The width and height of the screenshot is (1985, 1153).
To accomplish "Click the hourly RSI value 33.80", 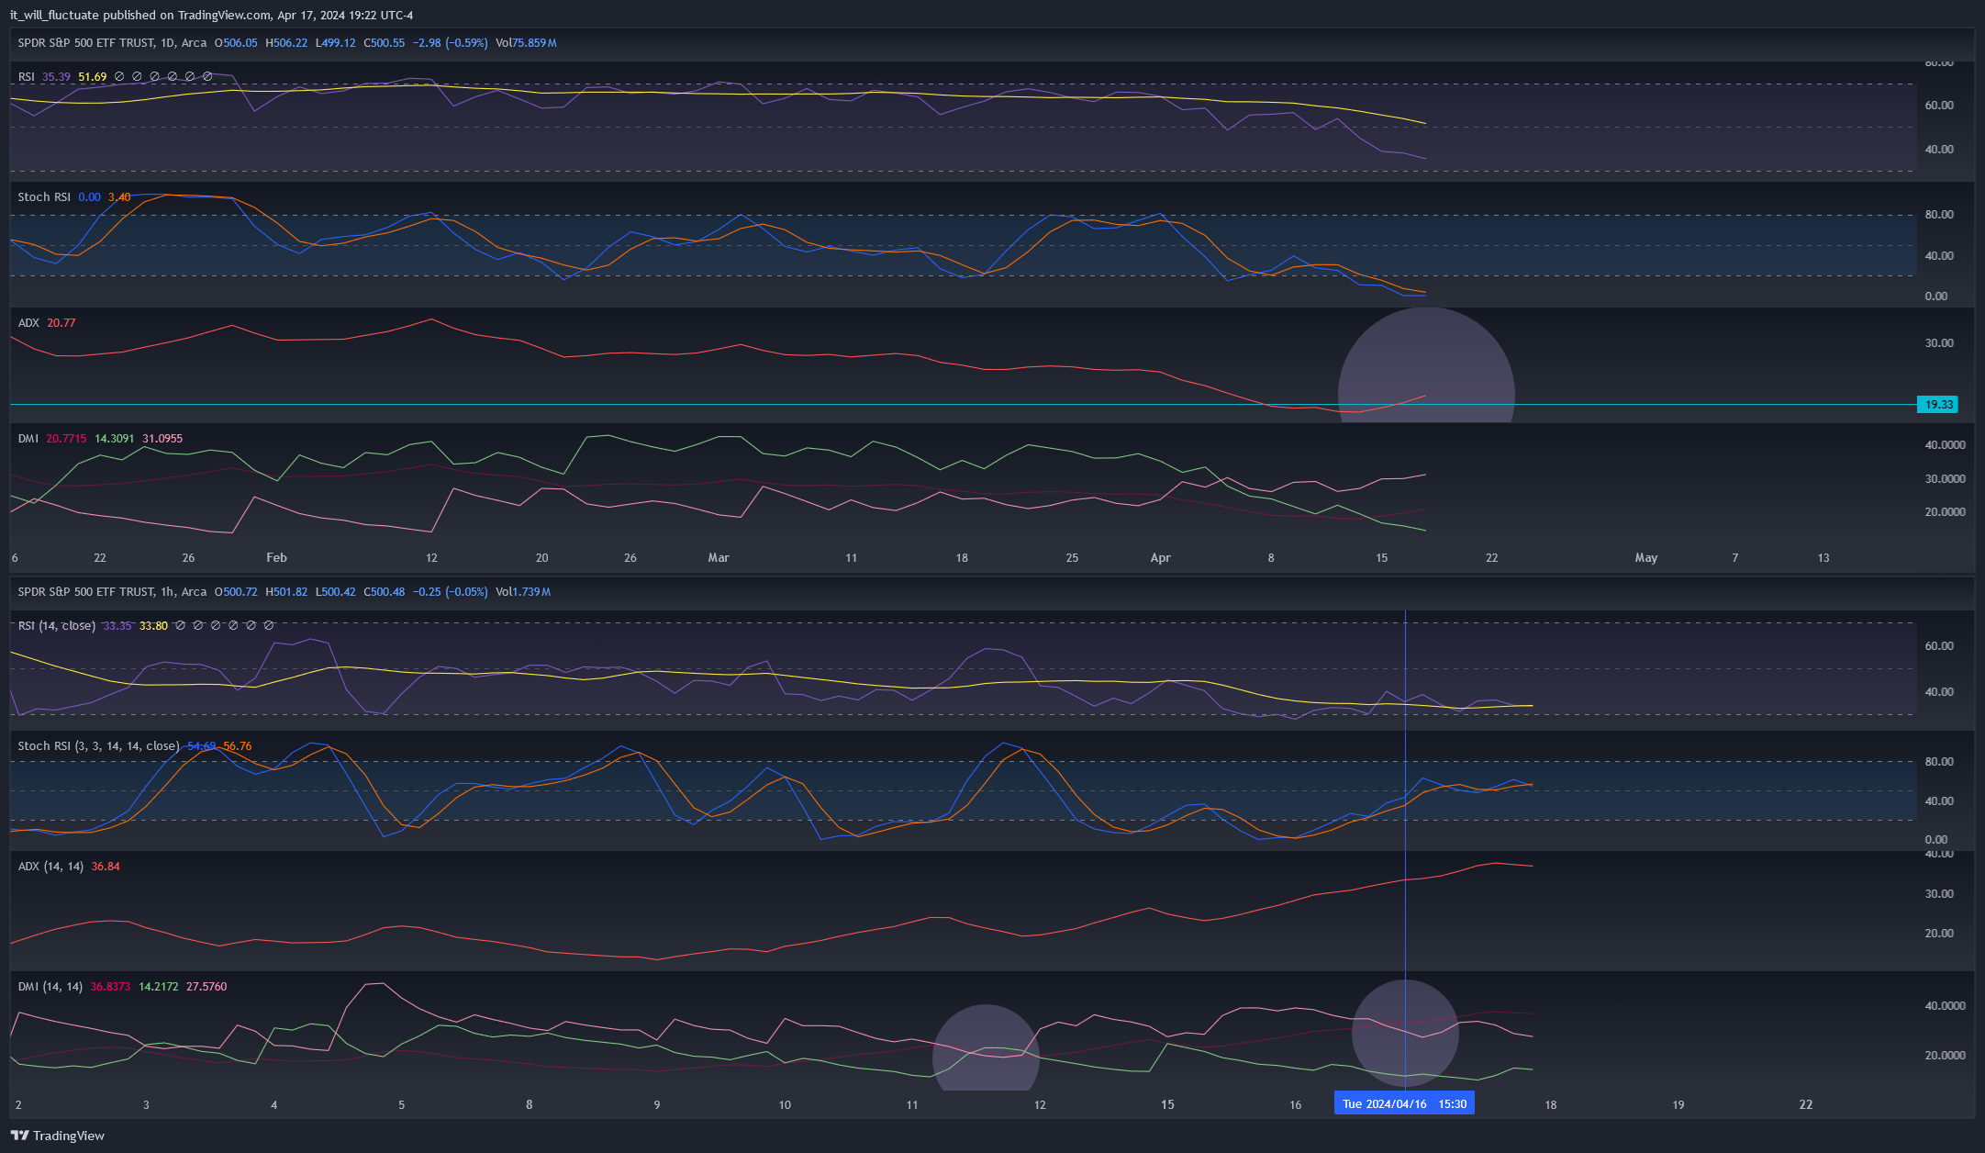I will (x=153, y=626).
